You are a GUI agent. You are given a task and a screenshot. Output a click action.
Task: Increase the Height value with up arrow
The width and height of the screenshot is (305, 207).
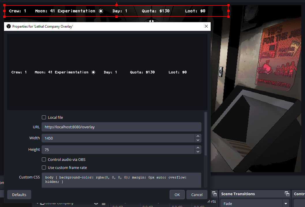point(198,148)
